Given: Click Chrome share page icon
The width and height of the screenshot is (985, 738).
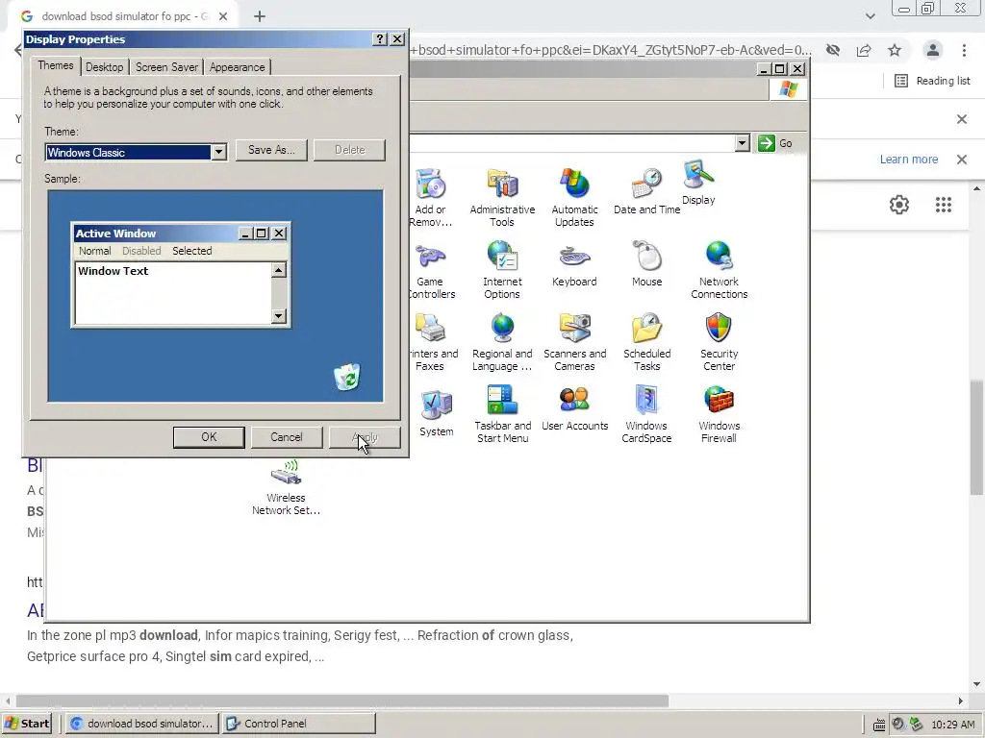Looking at the screenshot, I should [x=864, y=50].
